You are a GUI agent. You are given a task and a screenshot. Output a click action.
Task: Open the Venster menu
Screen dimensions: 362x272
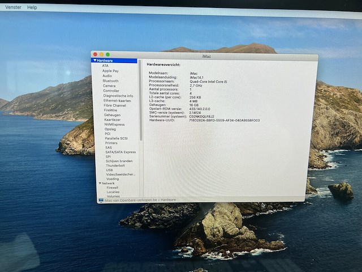coord(13,7)
